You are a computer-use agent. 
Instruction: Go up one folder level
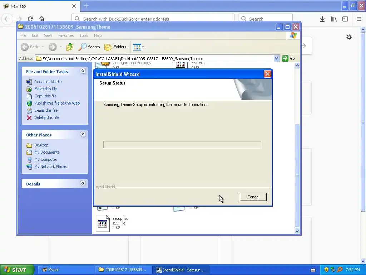(x=70, y=47)
